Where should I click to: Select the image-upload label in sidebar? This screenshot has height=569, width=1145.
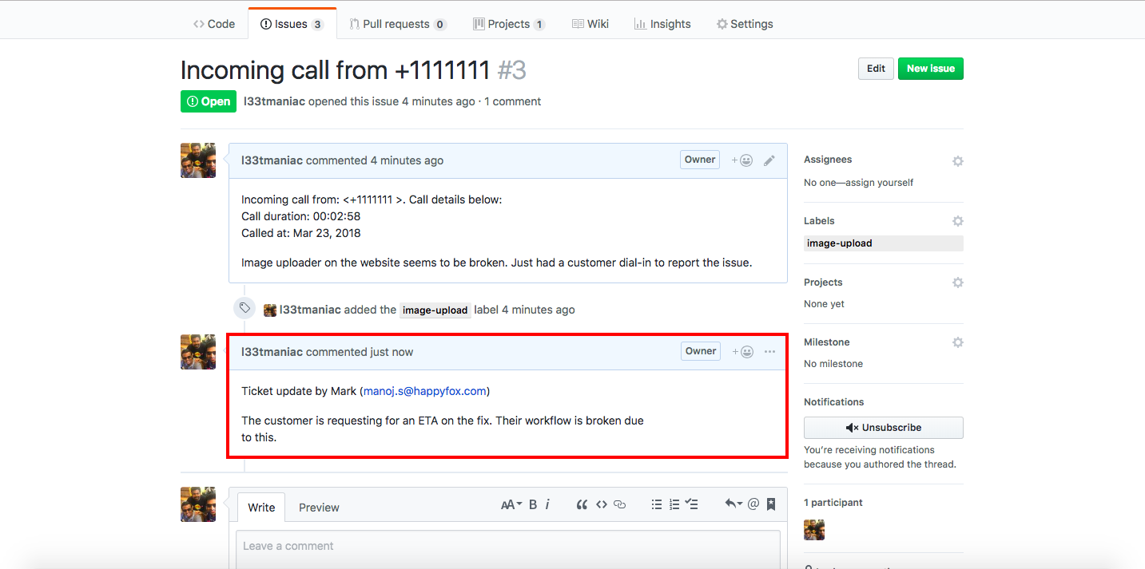coord(884,243)
